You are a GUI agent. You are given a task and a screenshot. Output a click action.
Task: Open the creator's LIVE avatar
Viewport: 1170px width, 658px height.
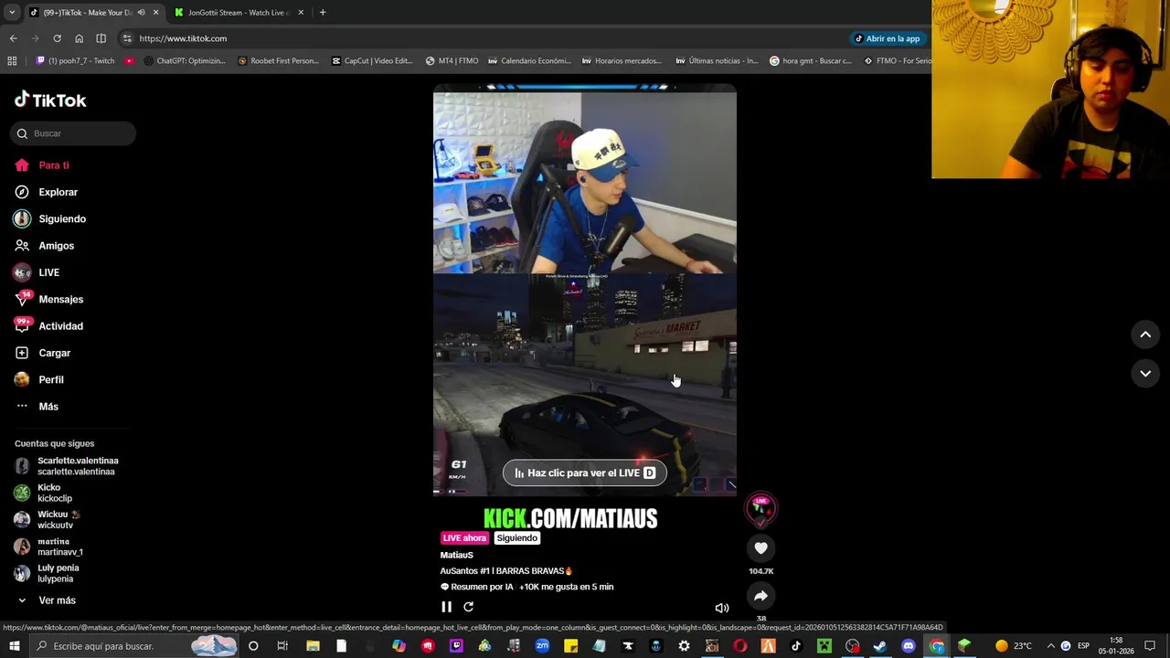pyautogui.click(x=760, y=508)
